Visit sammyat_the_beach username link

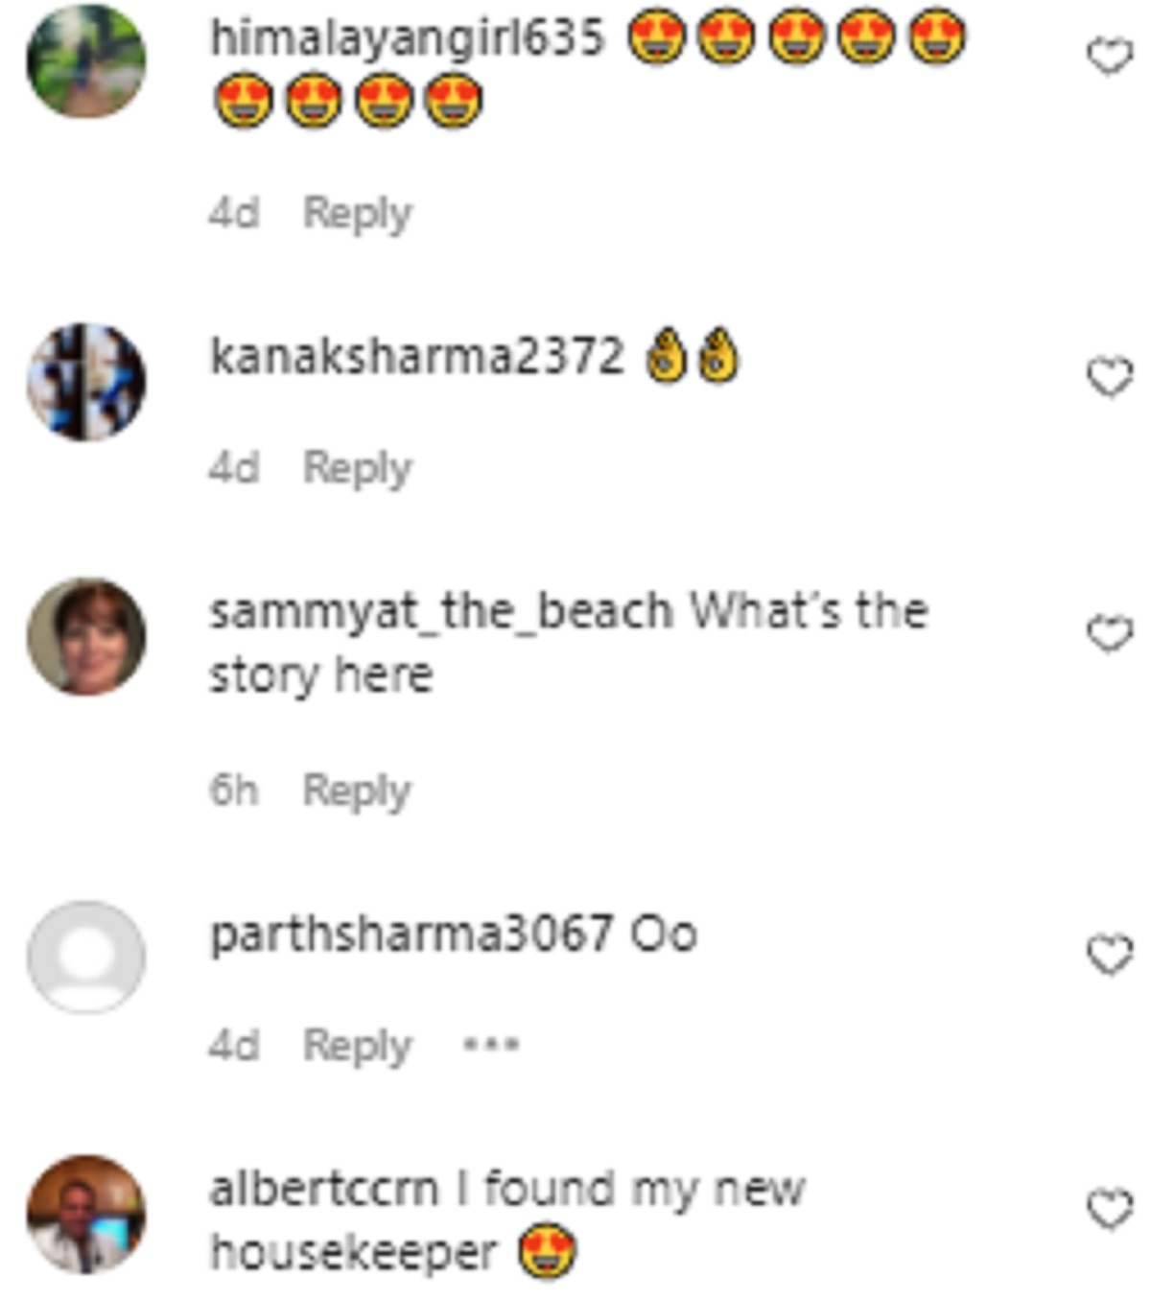point(440,612)
